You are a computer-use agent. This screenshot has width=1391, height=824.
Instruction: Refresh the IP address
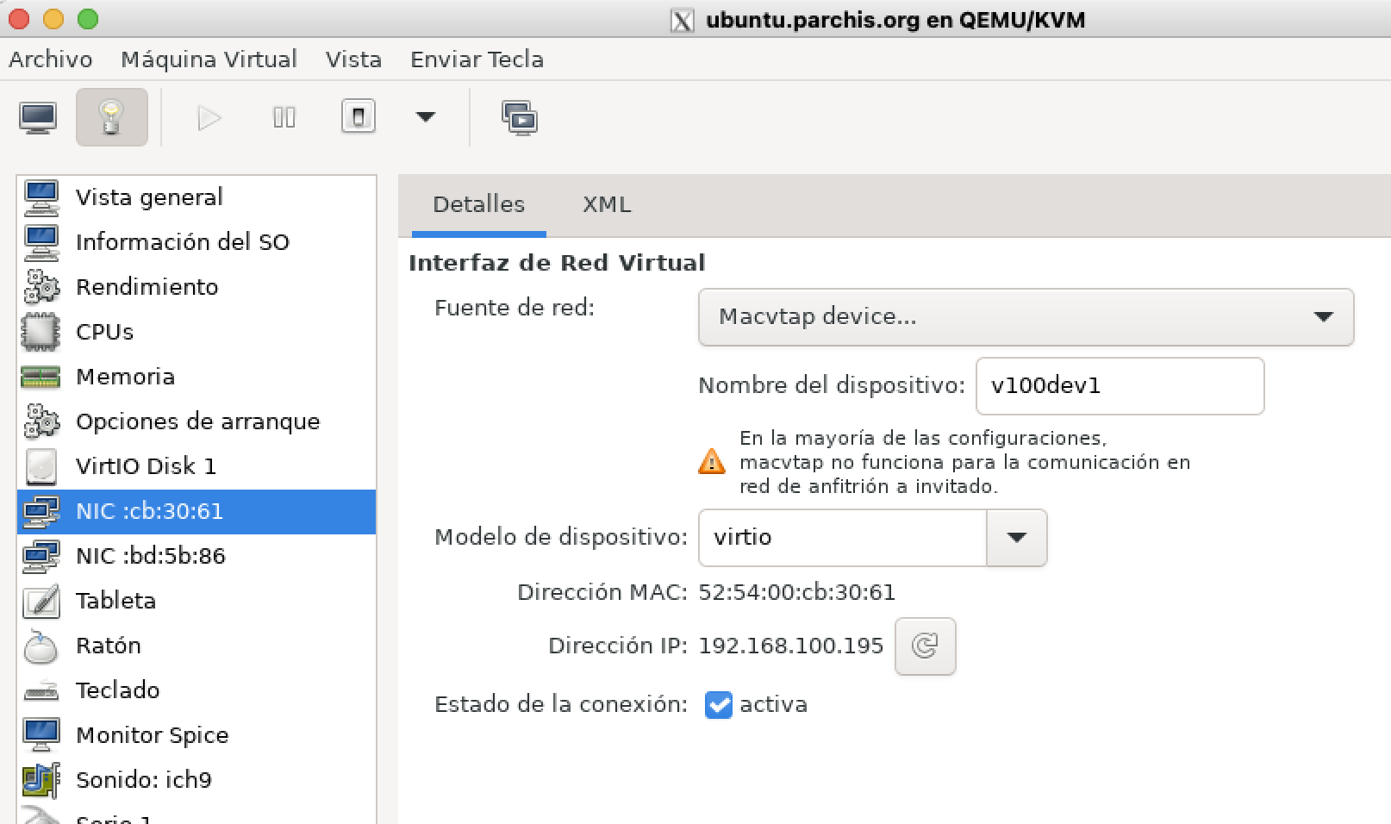(x=926, y=646)
